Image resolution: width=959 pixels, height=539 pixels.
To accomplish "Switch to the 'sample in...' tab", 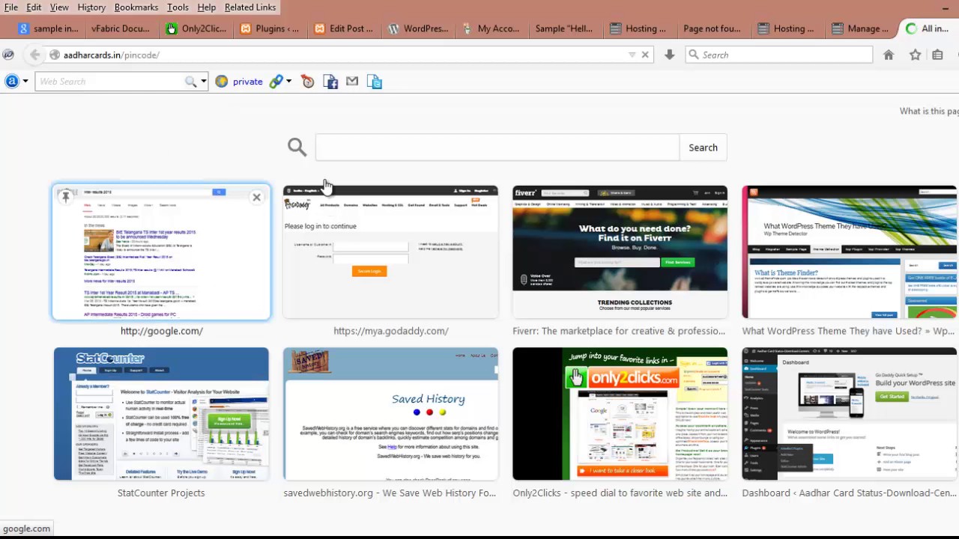I will coord(48,28).
